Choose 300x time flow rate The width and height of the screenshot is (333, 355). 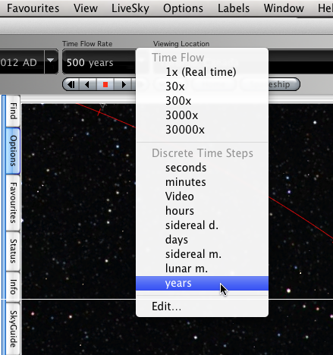tap(202, 101)
